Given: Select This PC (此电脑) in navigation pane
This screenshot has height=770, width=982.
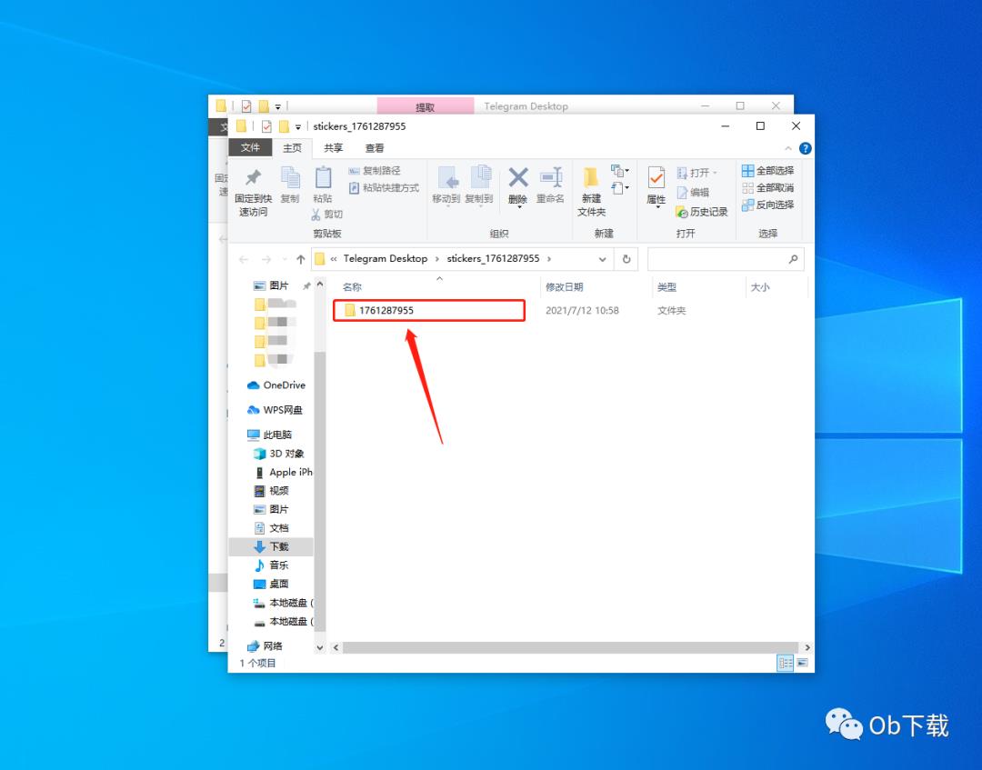Looking at the screenshot, I should point(270,435).
